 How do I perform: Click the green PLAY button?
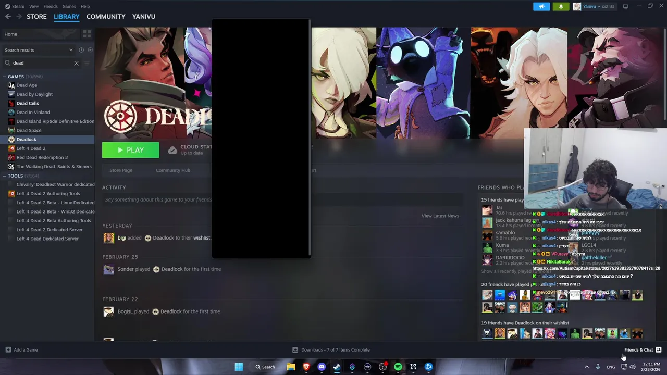131,150
